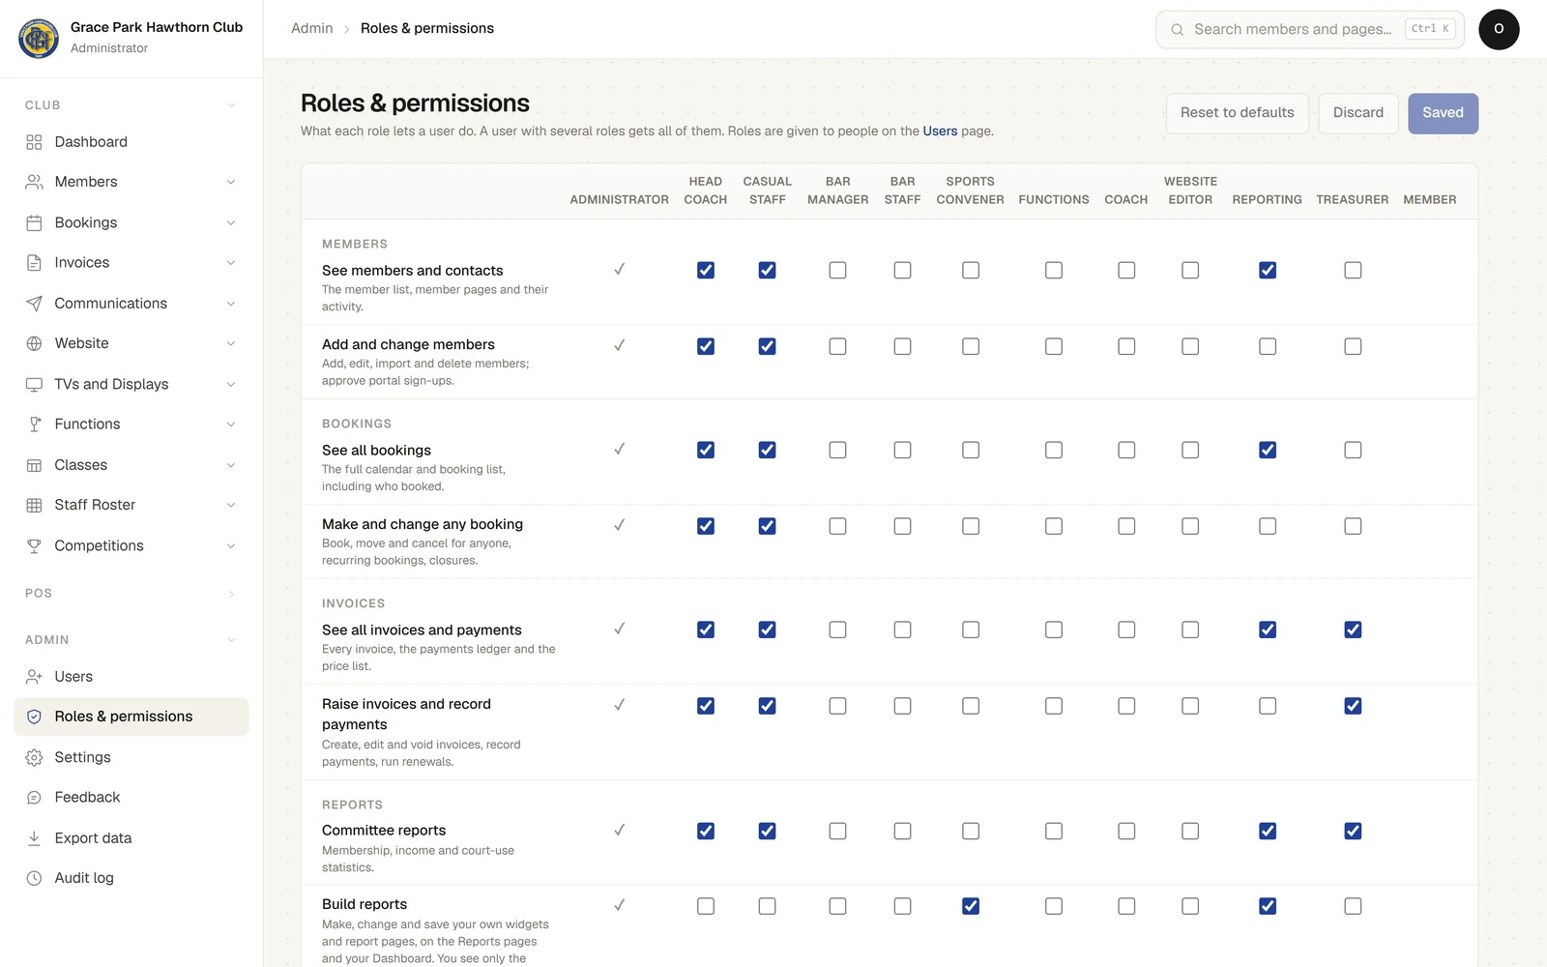Open the Users page from sidebar
The width and height of the screenshot is (1547, 967).
point(131,677)
